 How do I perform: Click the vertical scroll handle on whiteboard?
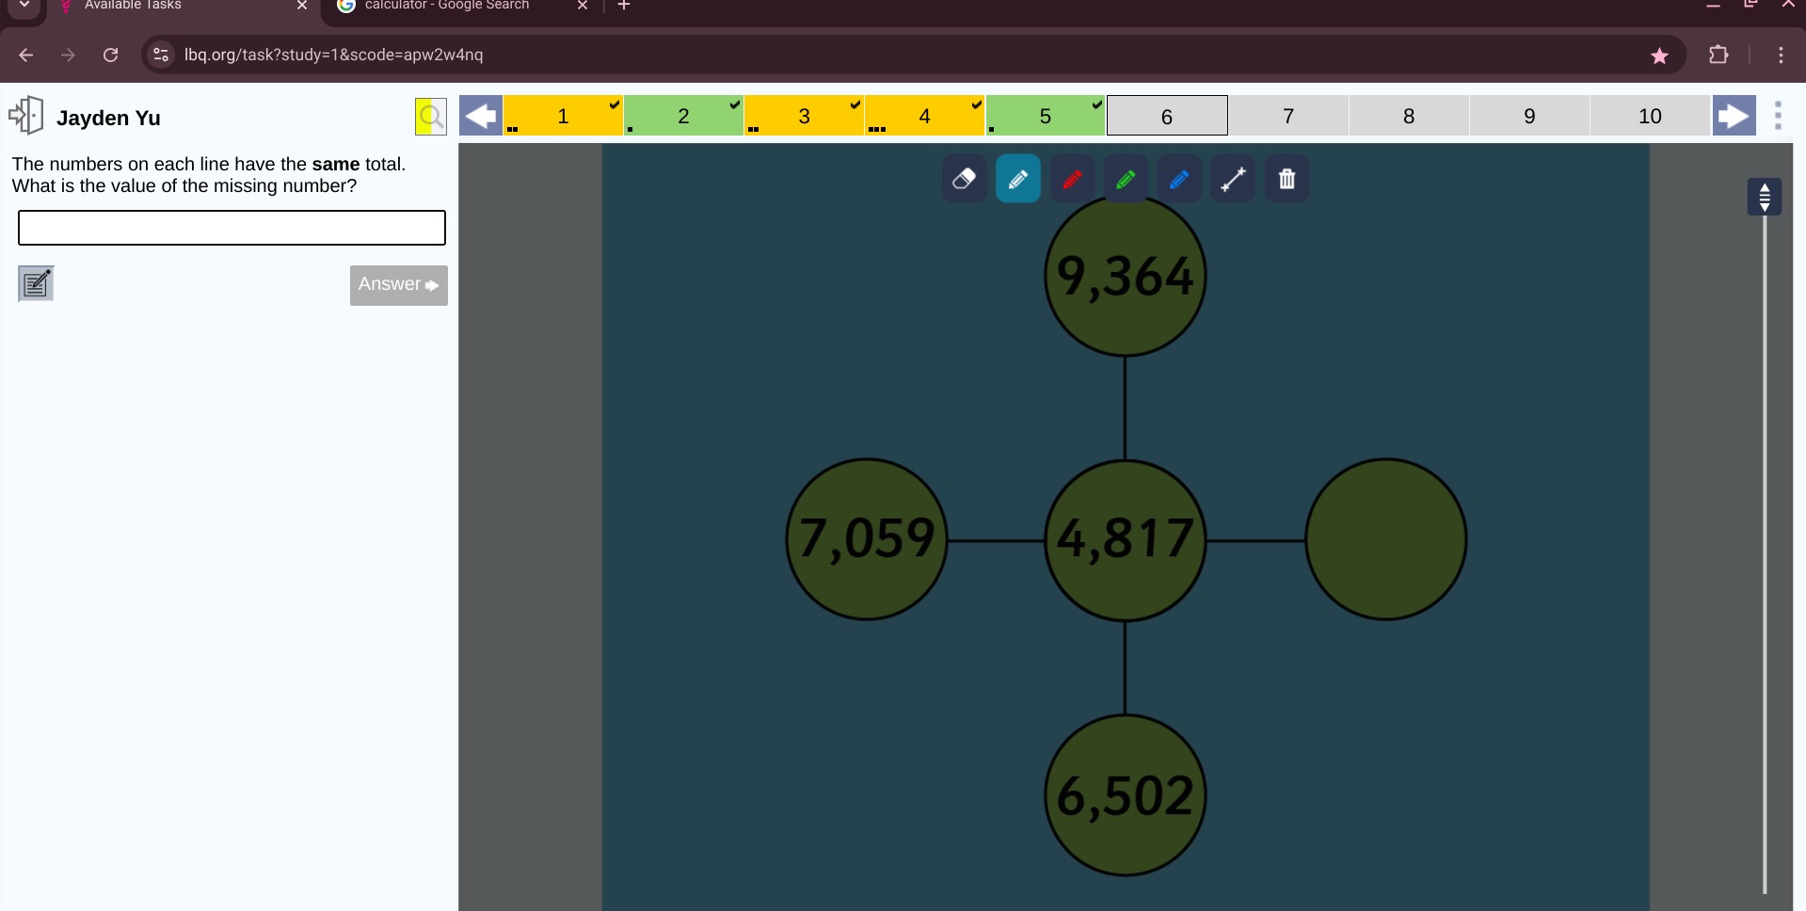tap(1765, 197)
